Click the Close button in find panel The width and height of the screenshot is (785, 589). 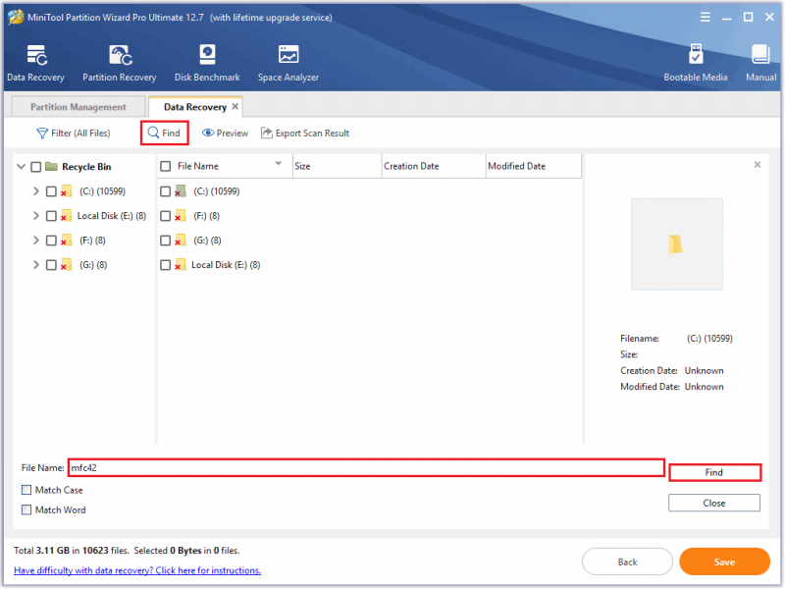tap(714, 503)
